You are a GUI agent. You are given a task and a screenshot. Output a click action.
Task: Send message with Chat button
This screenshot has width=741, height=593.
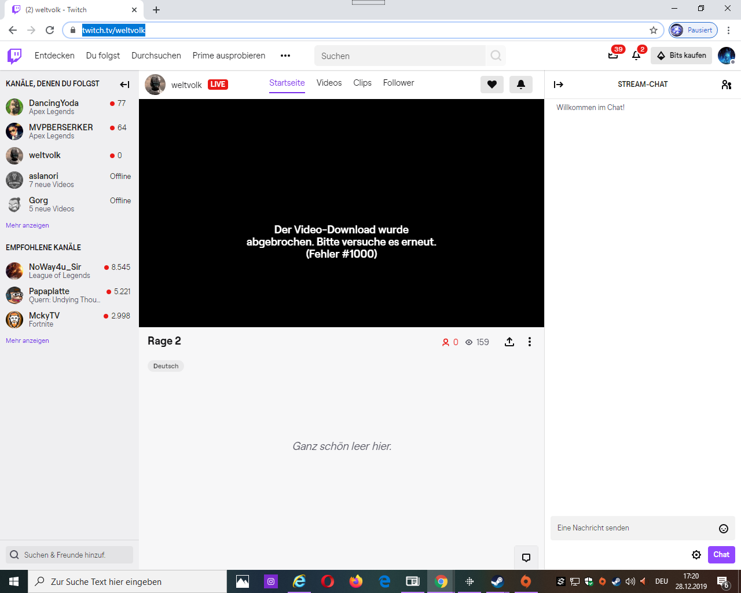point(721,555)
